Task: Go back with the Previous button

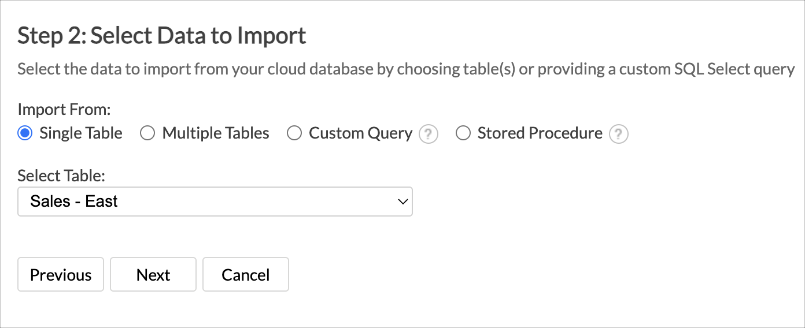Action: [61, 274]
